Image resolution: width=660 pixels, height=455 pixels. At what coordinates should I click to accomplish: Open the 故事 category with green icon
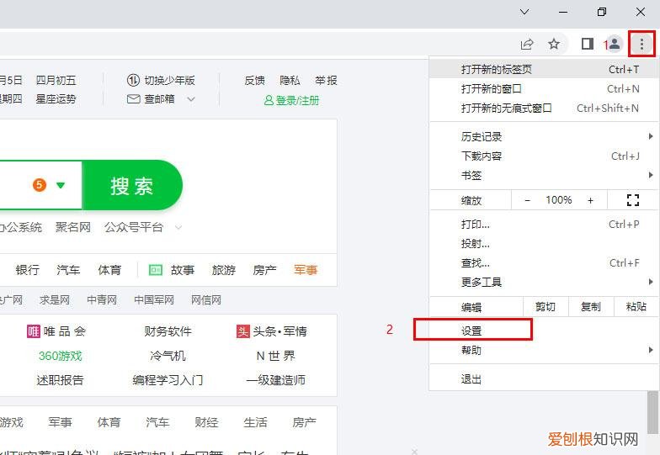pos(172,270)
